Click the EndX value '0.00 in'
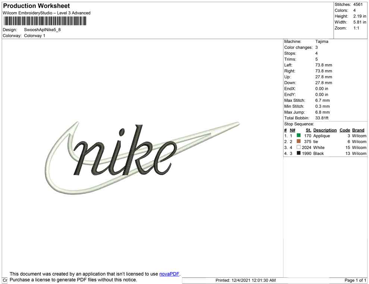 pyautogui.click(x=322, y=89)
